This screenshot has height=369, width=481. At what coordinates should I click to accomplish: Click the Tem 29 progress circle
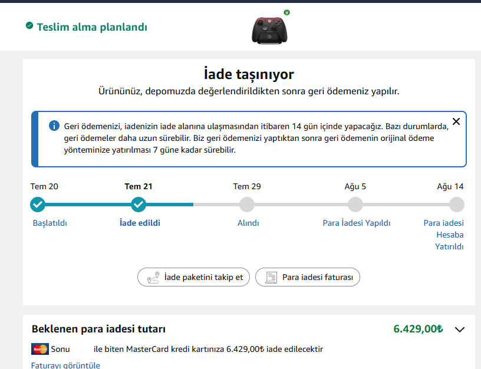(247, 205)
